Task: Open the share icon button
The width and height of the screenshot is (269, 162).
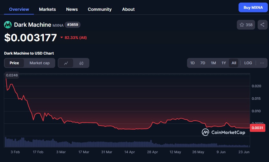Action: 262,25
